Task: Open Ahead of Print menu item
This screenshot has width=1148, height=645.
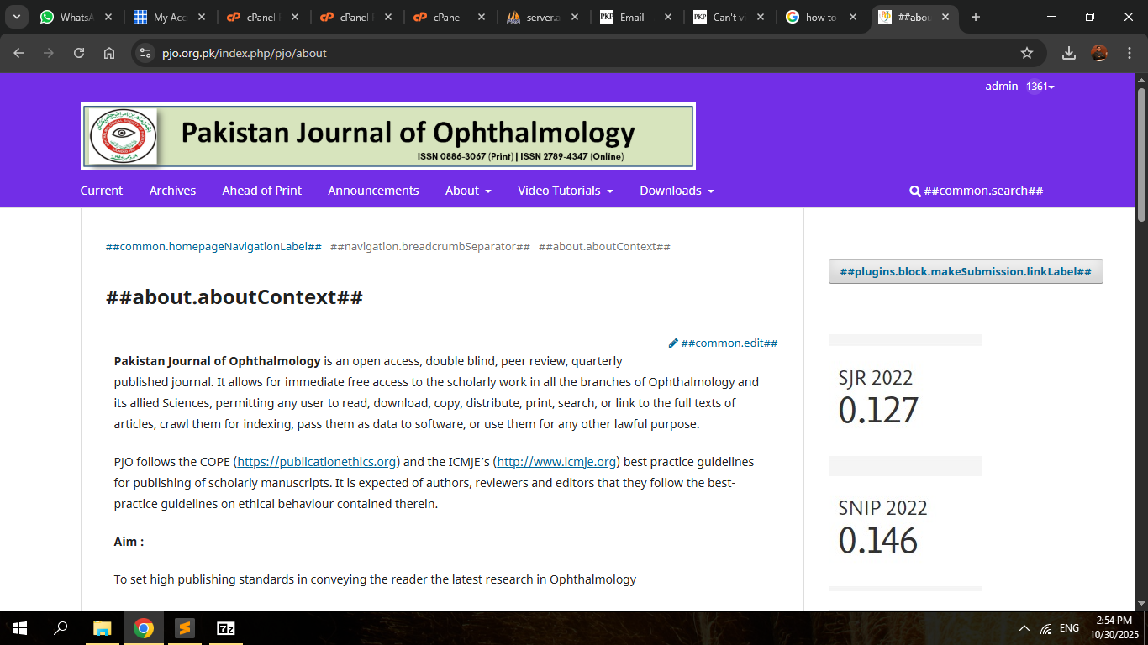Action: 261,191
